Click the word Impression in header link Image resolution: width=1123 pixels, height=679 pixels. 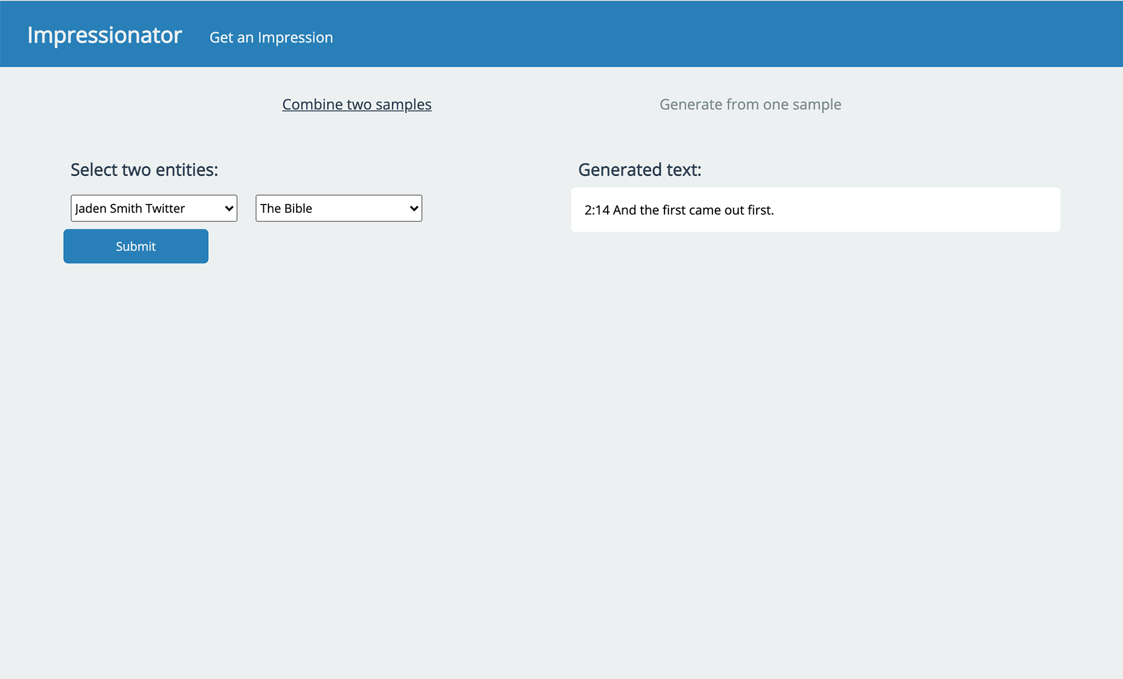(295, 37)
